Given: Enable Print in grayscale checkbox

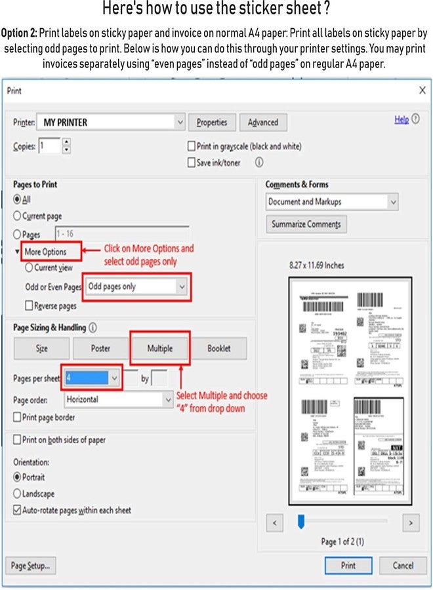Looking at the screenshot, I should 192,146.
